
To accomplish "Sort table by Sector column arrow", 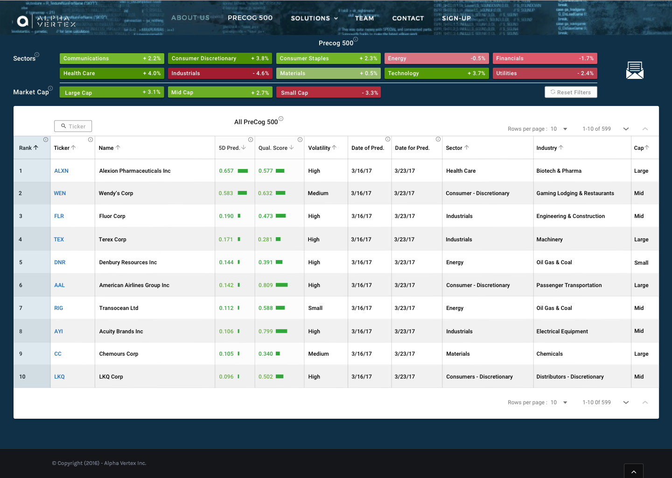I will pos(467,148).
